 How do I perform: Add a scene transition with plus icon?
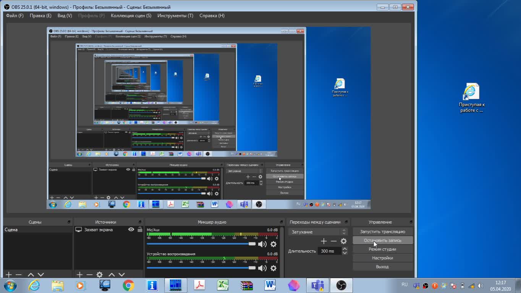click(x=324, y=241)
